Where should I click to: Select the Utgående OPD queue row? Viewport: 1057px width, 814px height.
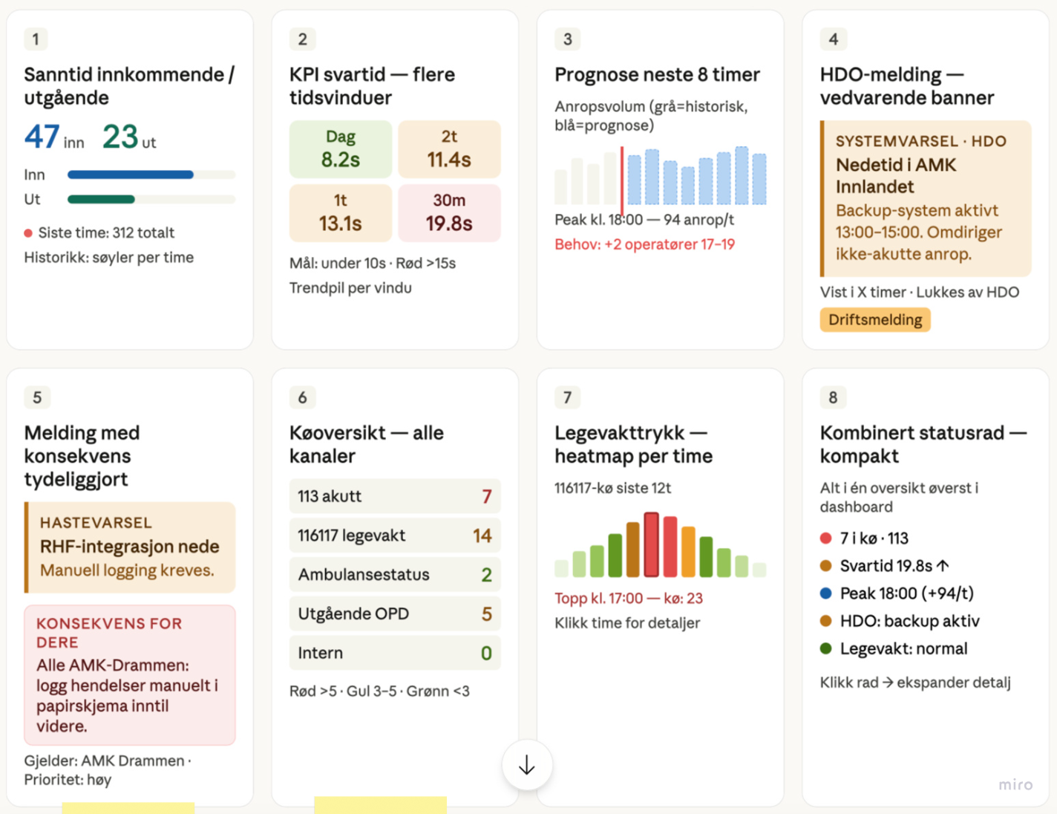pyautogui.click(x=395, y=613)
